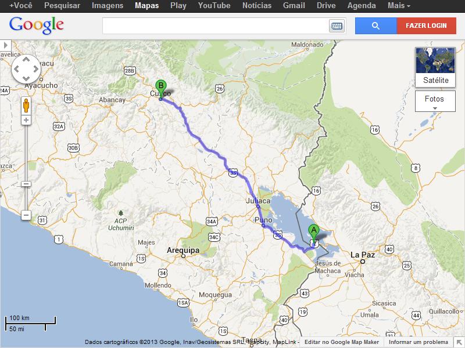Open Imagens in top bar
The image size is (465, 348).
click(108, 6)
